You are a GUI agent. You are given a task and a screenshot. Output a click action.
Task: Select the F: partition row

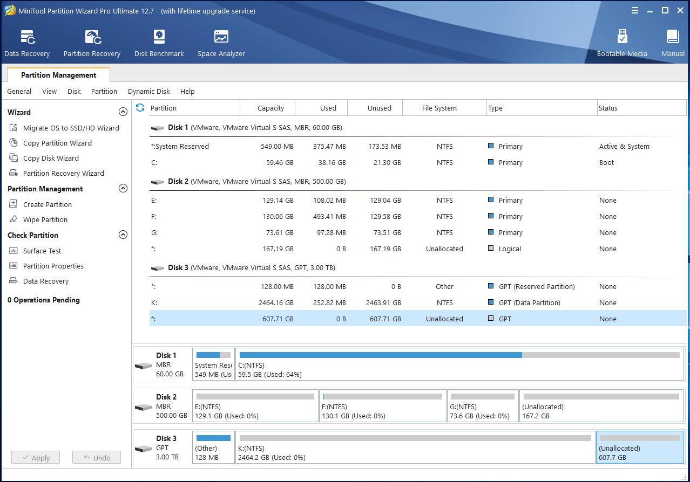(418, 216)
